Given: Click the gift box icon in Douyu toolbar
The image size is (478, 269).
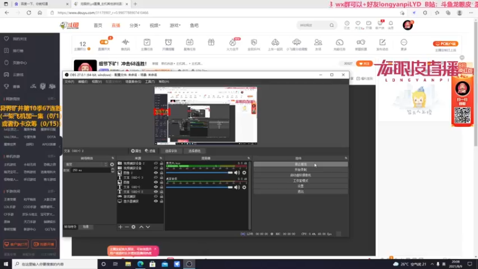Looking at the screenshot, I should pyautogui.click(x=212, y=42).
